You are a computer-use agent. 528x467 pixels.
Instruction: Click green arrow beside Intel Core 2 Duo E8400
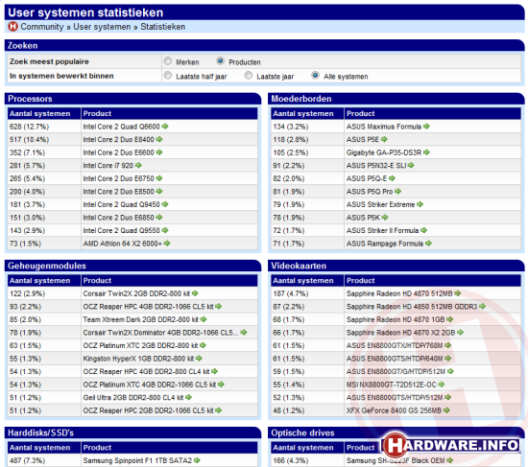159,139
